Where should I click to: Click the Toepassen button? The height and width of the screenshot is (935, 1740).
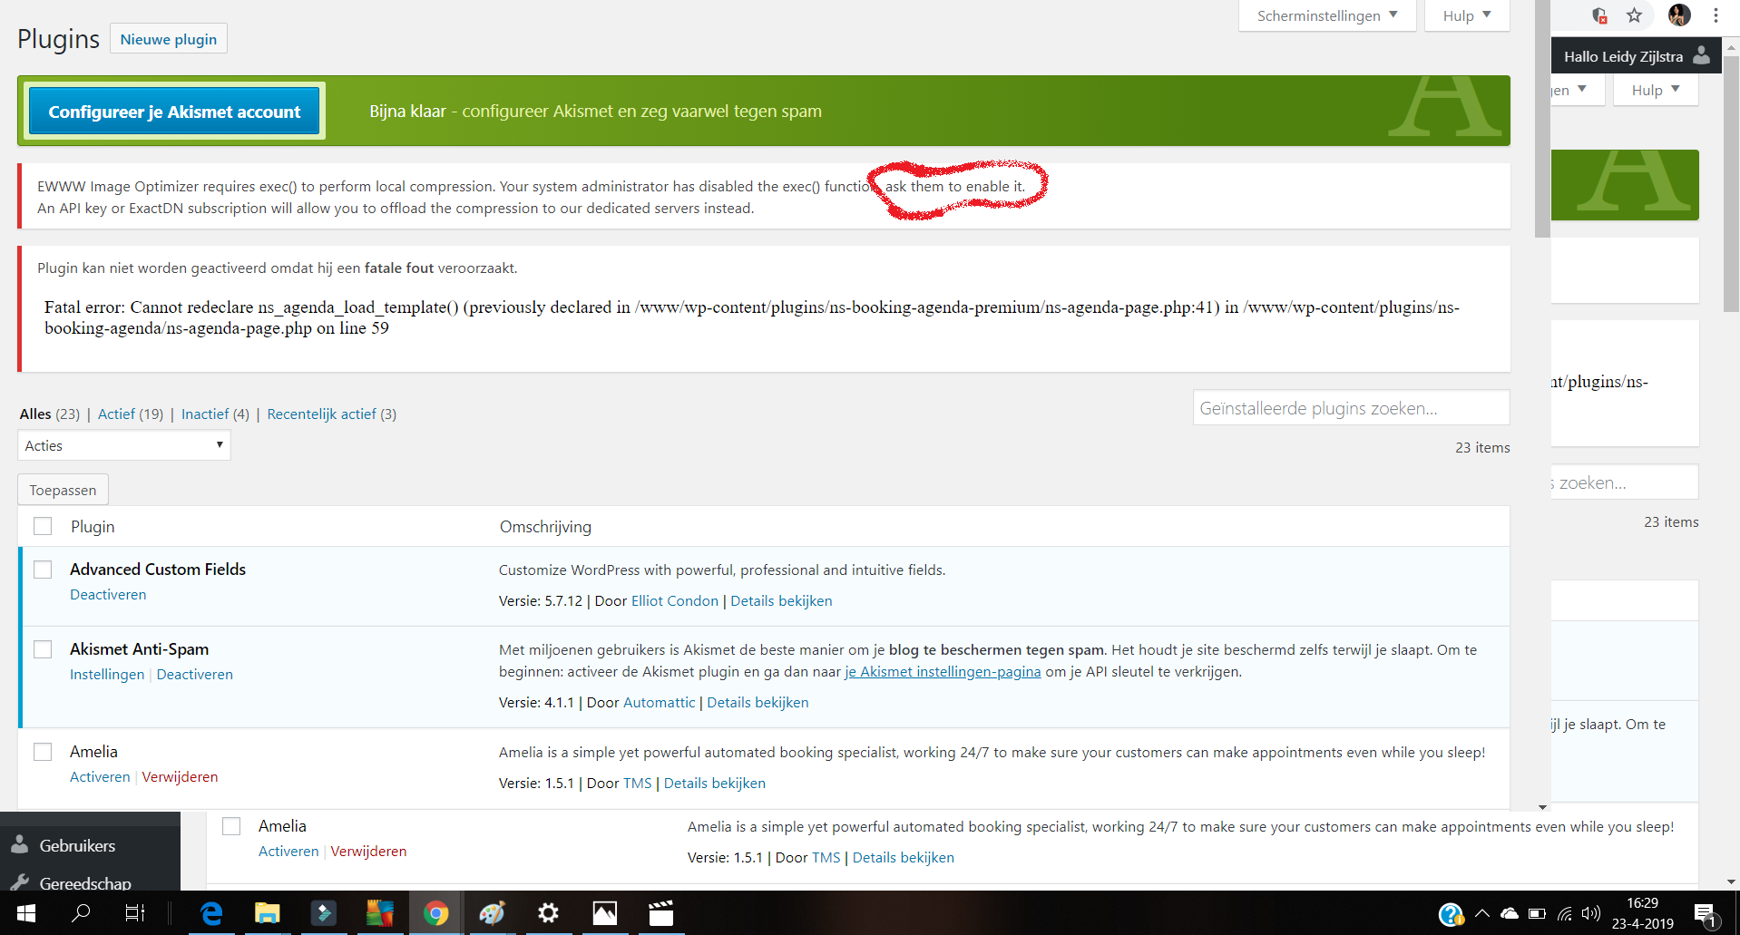click(63, 490)
